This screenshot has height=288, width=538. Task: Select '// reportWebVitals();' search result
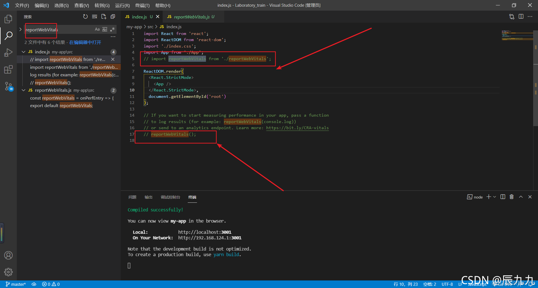51,83
